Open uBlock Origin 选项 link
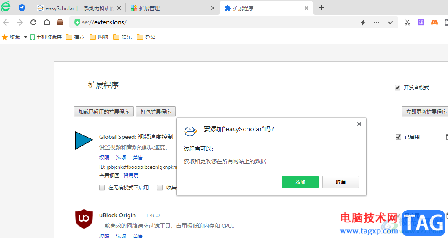The height and width of the screenshot is (238, 448). point(121,236)
